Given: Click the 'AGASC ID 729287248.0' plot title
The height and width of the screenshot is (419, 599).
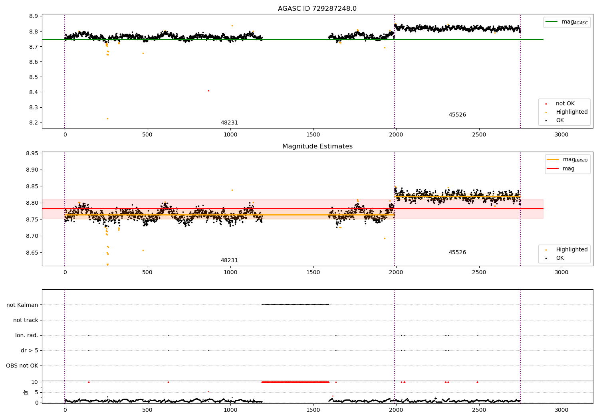Looking at the screenshot, I should coord(317,9).
